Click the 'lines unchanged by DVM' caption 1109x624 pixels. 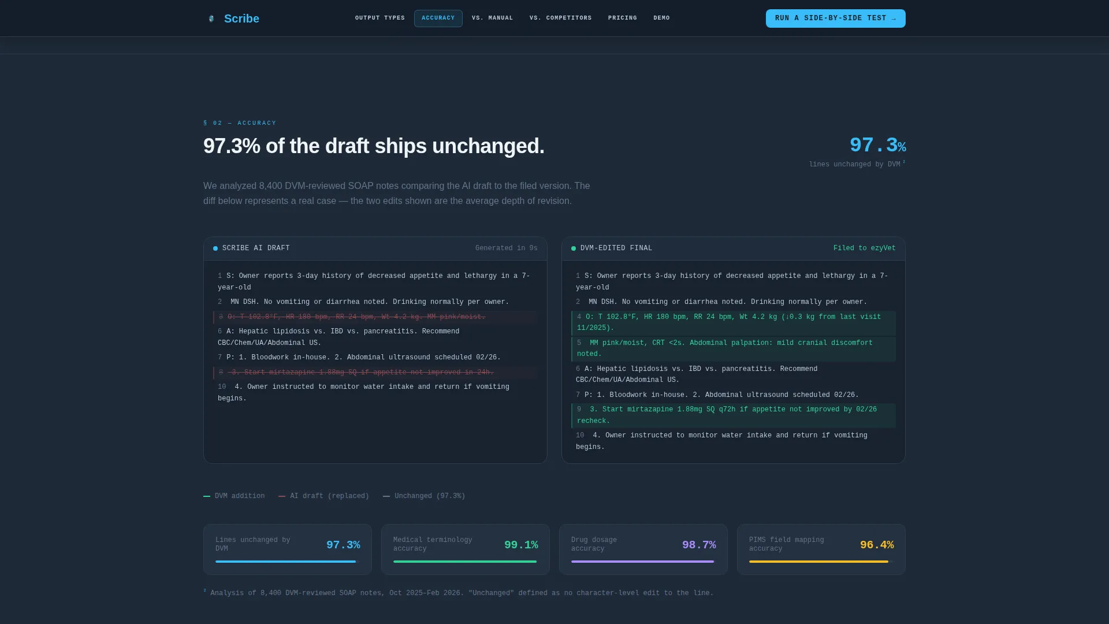pyautogui.click(x=857, y=164)
